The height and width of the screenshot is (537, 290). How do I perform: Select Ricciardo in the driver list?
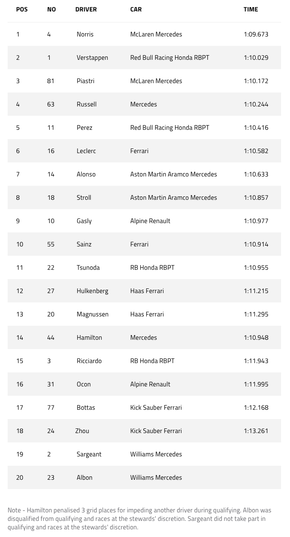click(89, 361)
